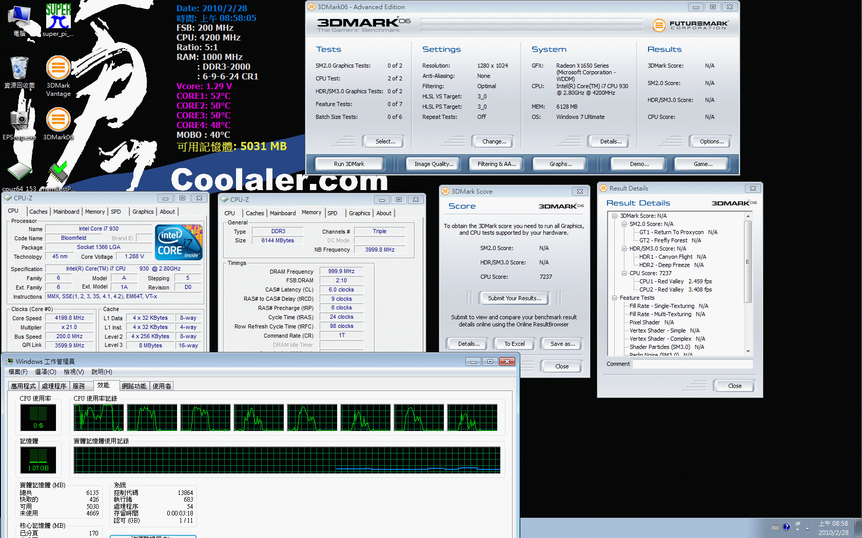862x538 pixels.
Task: Click the Result Details scrollbar up arrow
Action: click(x=748, y=216)
